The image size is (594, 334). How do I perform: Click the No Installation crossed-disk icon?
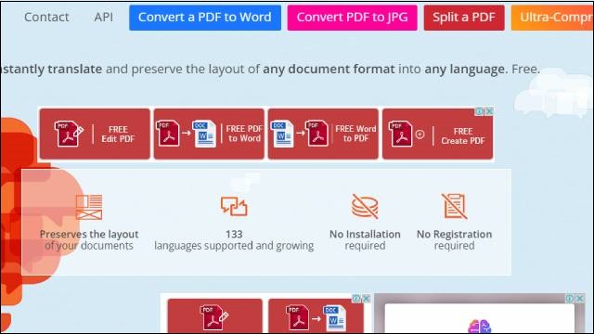365,206
